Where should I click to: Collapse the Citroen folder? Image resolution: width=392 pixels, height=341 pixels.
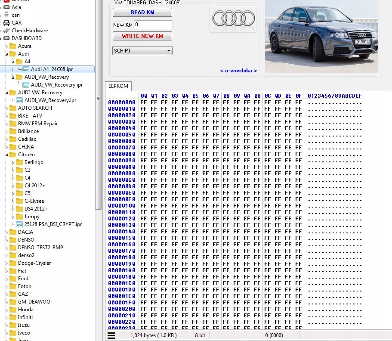click(6, 155)
